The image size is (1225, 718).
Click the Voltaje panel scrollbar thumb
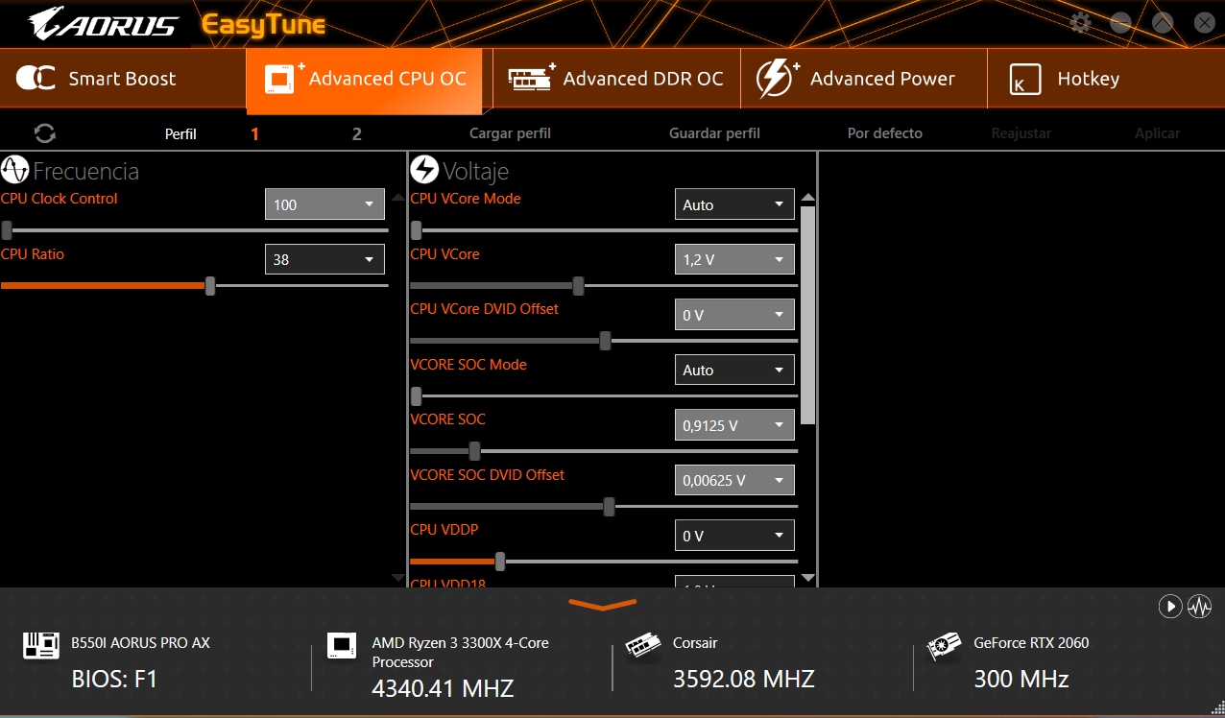point(808,315)
